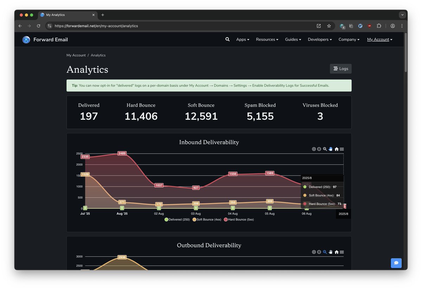Click the browser address bar URL

[96, 26]
